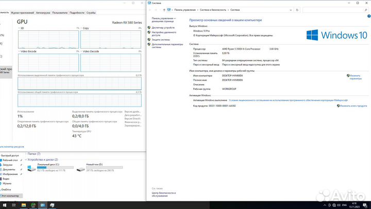Open the Microsoft license terms link

[x=288, y=100]
